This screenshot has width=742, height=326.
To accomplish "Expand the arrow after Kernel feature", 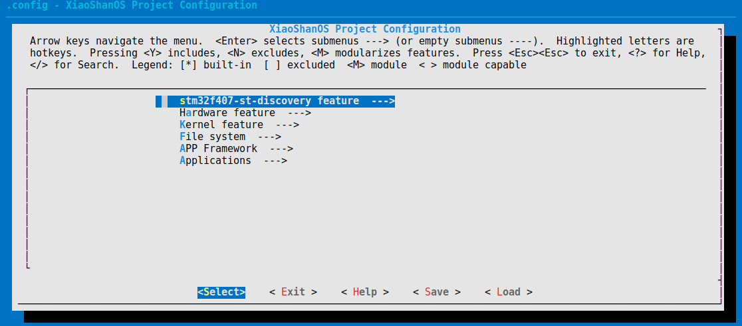I will click(287, 125).
